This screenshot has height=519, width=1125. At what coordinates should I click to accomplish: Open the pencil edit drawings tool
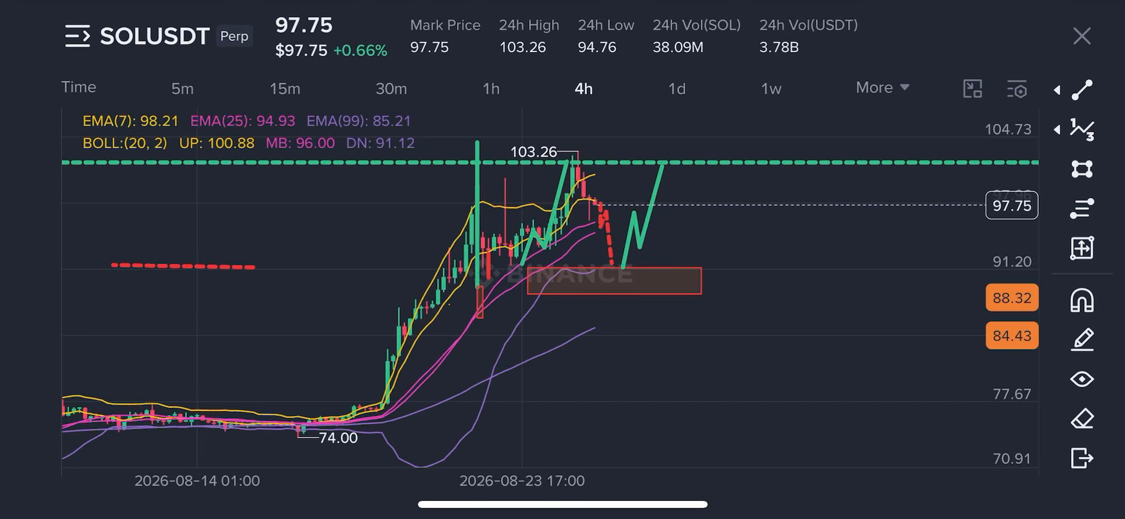1082,340
